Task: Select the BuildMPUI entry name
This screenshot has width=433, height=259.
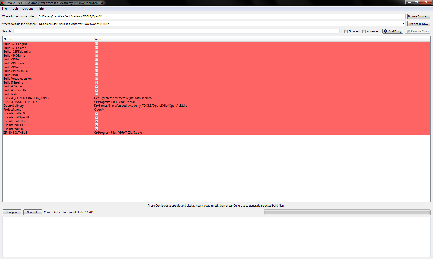Action: 11,75
